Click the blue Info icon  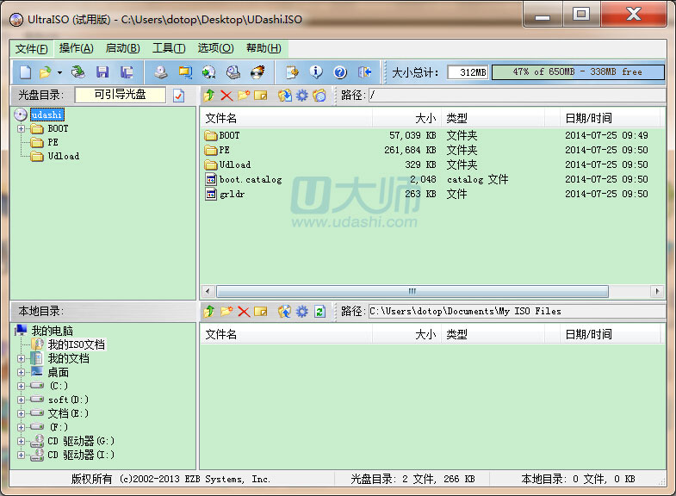click(x=316, y=72)
